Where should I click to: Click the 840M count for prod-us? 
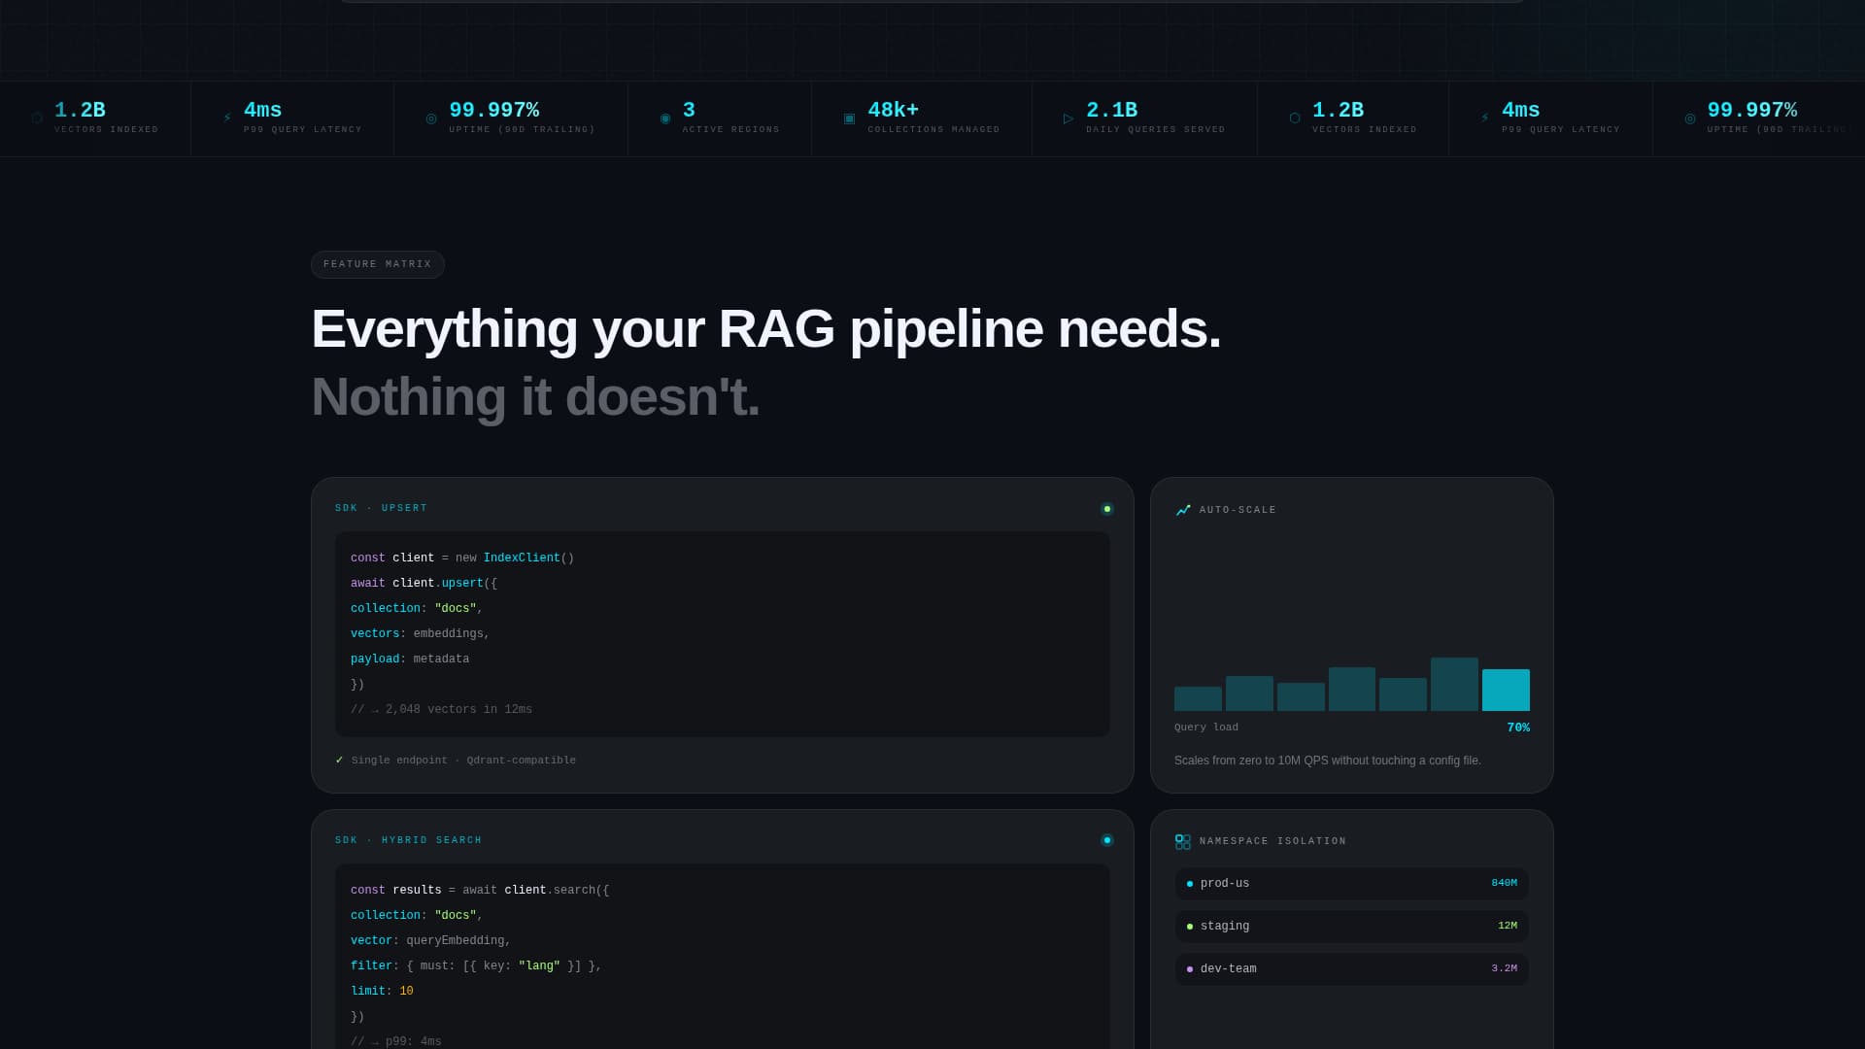coord(1504,883)
